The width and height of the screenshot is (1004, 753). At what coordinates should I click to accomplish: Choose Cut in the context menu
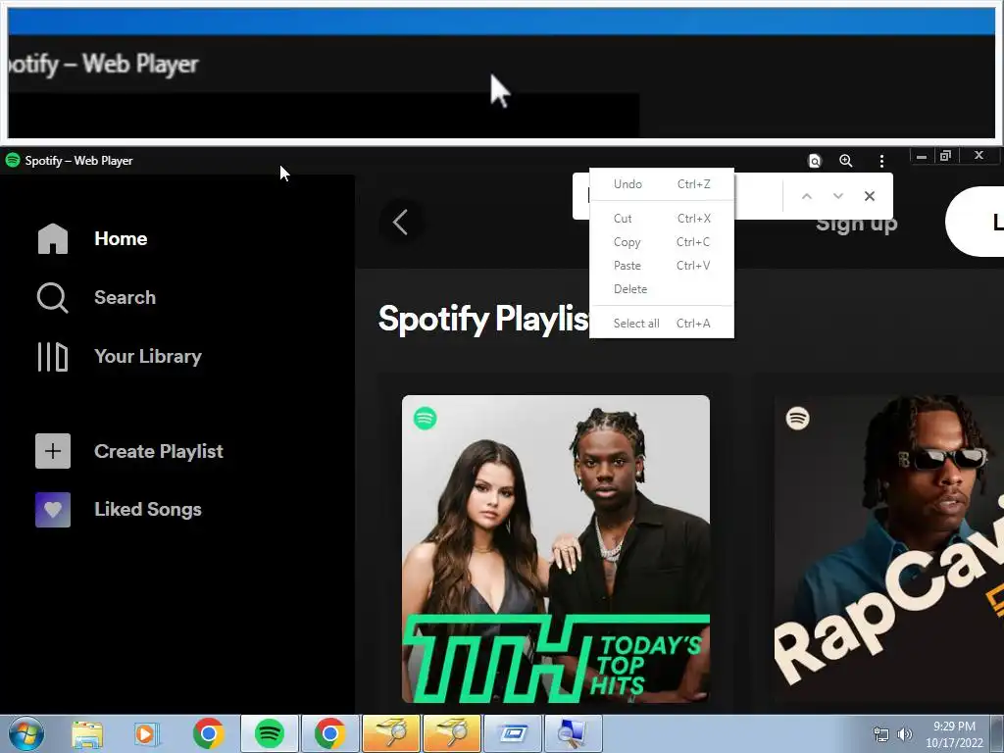pyautogui.click(x=662, y=219)
